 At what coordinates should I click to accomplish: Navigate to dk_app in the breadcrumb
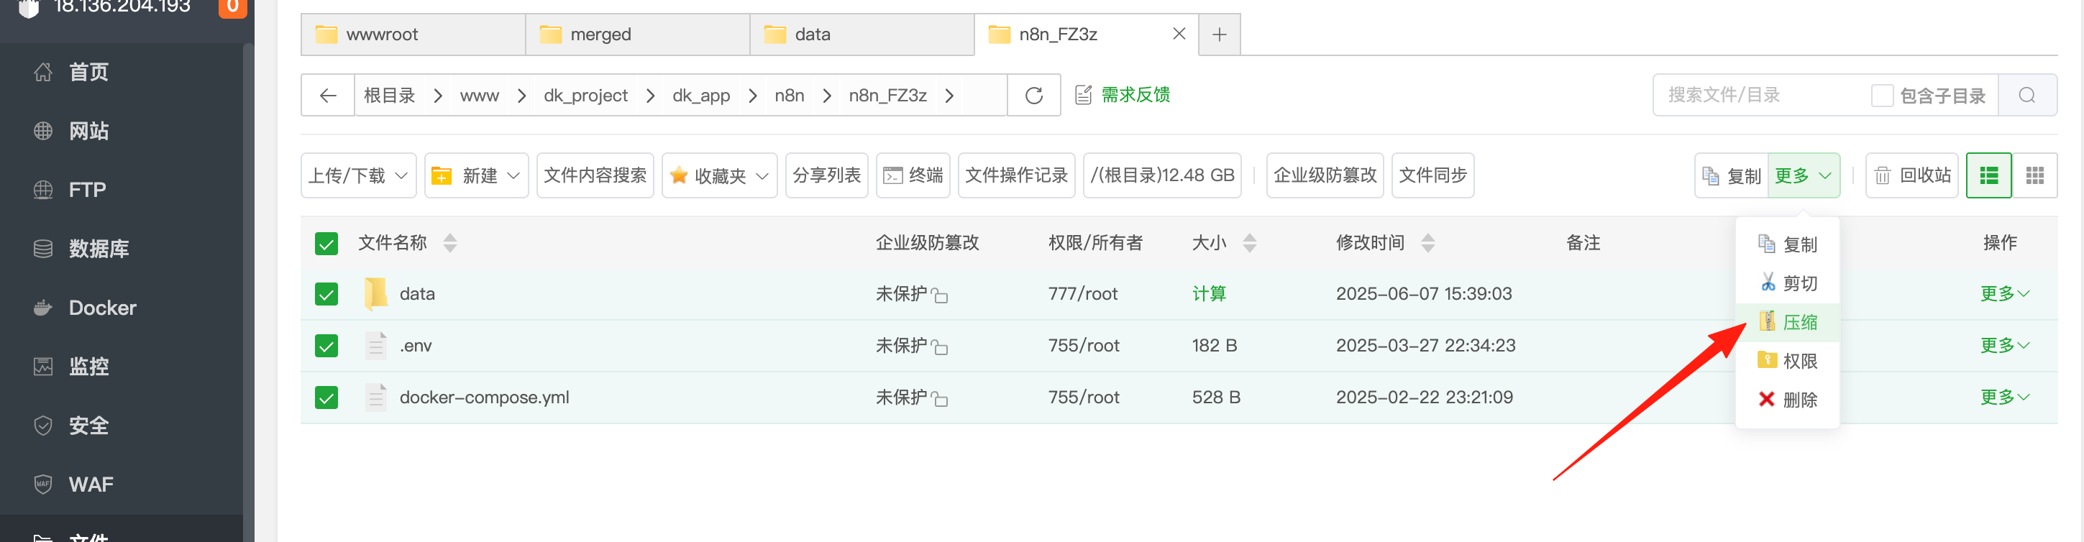700,96
